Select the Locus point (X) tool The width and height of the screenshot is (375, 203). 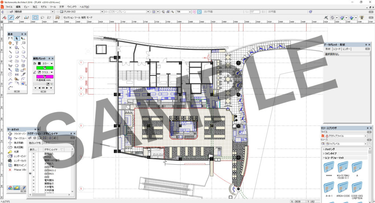[x=10, y=47]
